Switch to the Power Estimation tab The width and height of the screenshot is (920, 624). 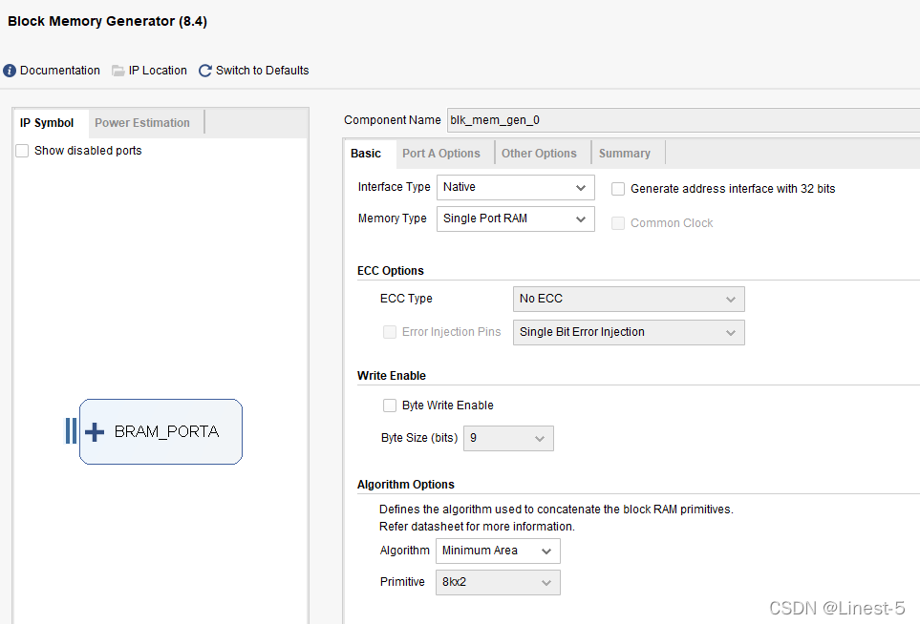pyautogui.click(x=142, y=123)
